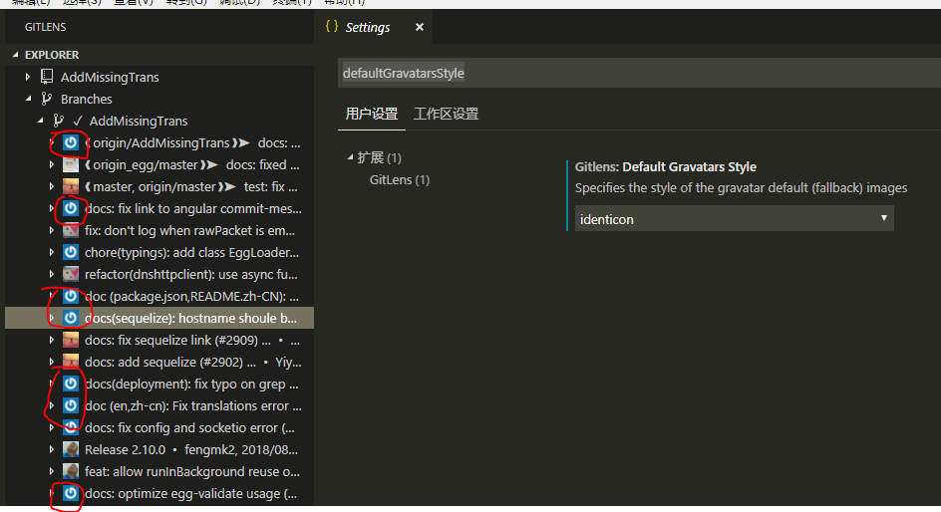Screen dimensions: 941x512
Task: Expand the AddMissingTrans repository node
Action: [28, 77]
